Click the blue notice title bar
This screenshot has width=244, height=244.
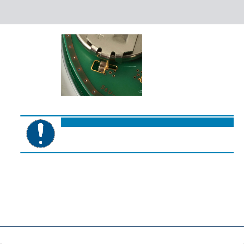pyautogui.click(x=147, y=122)
